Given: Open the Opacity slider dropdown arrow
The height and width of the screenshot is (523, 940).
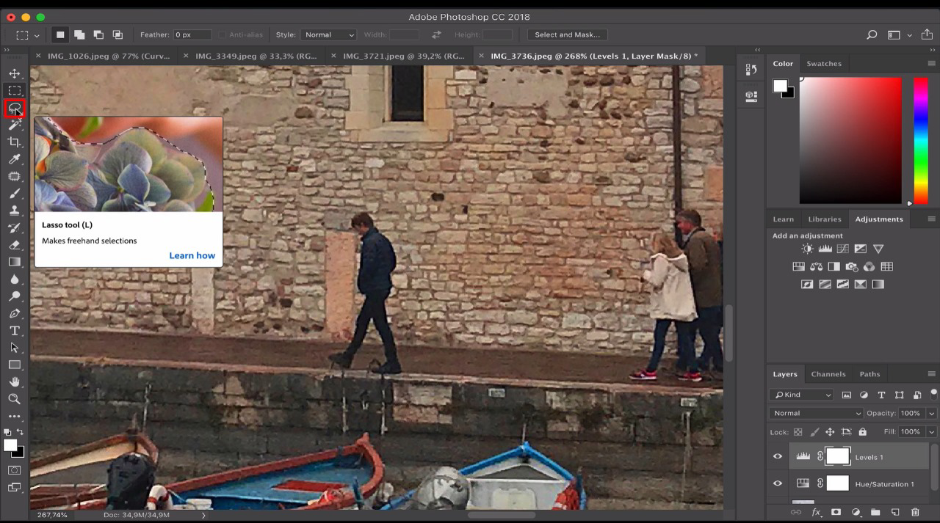Looking at the screenshot, I should pyautogui.click(x=931, y=413).
